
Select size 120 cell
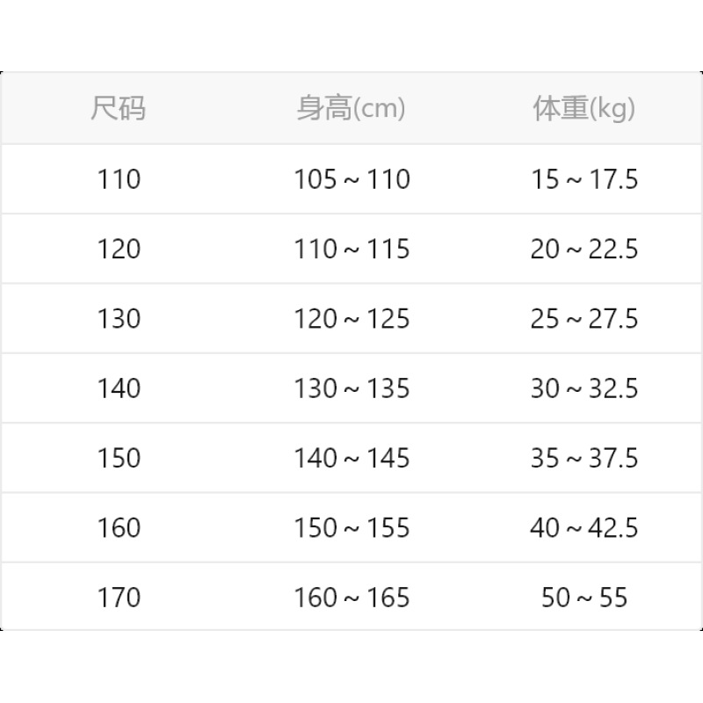tap(119, 249)
